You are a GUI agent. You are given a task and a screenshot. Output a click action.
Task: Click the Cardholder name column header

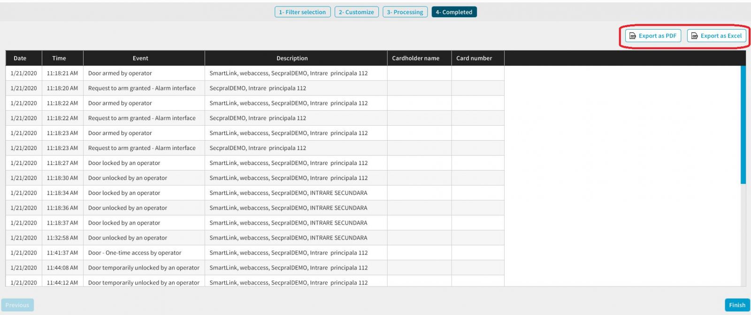tap(415, 58)
